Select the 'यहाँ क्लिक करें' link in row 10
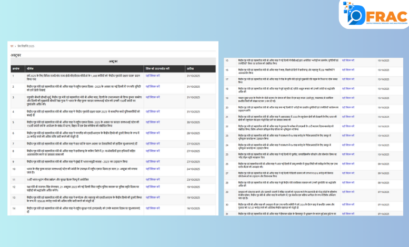 pos(153,169)
